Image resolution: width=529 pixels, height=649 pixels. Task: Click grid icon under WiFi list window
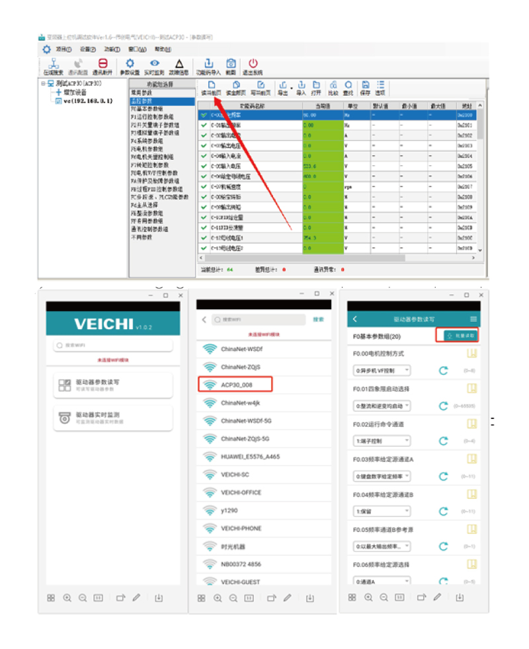pyautogui.click(x=201, y=598)
